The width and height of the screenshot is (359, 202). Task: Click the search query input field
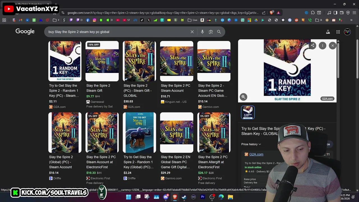118,32
